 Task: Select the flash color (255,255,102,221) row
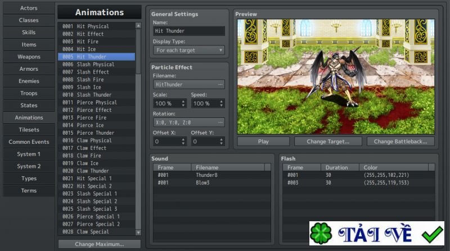tap(358, 175)
